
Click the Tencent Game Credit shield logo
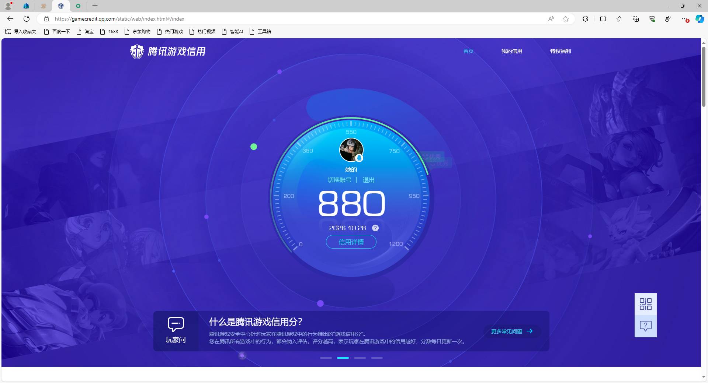pyautogui.click(x=137, y=52)
